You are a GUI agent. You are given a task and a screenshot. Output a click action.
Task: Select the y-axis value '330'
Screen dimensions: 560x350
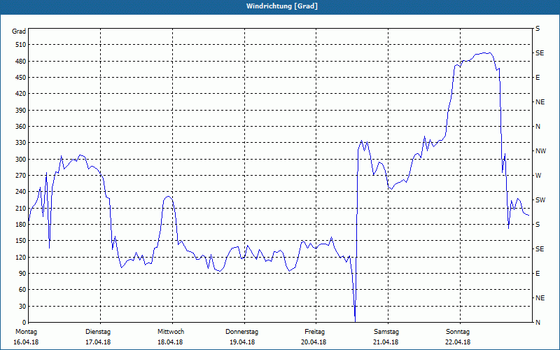point(21,143)
